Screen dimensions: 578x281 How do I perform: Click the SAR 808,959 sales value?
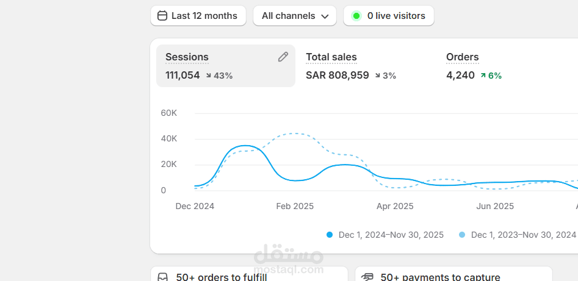tap(338, 76)
